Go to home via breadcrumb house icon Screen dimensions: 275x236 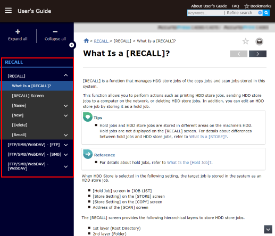(x=86, y=41)
